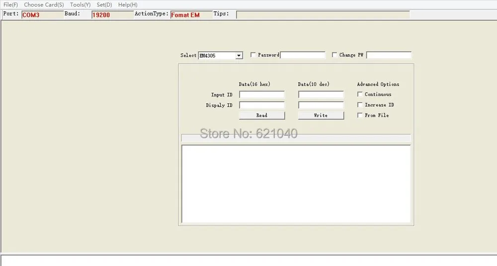Open the Set(D) menu
Screen dimensions: 497x266
(x=104, y=5)
